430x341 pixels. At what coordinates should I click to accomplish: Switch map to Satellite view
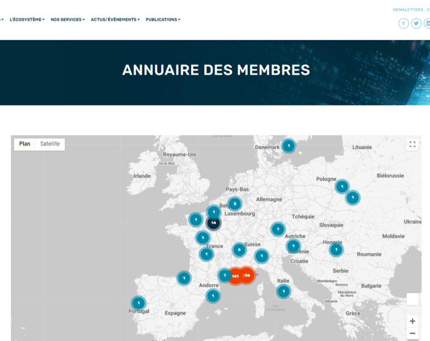pos(50,144)
